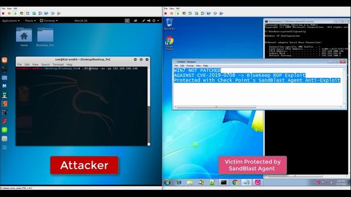Open View menu in Kali terminal window
The height and width of the screenshot is (197, 351).
pos(35,65)
